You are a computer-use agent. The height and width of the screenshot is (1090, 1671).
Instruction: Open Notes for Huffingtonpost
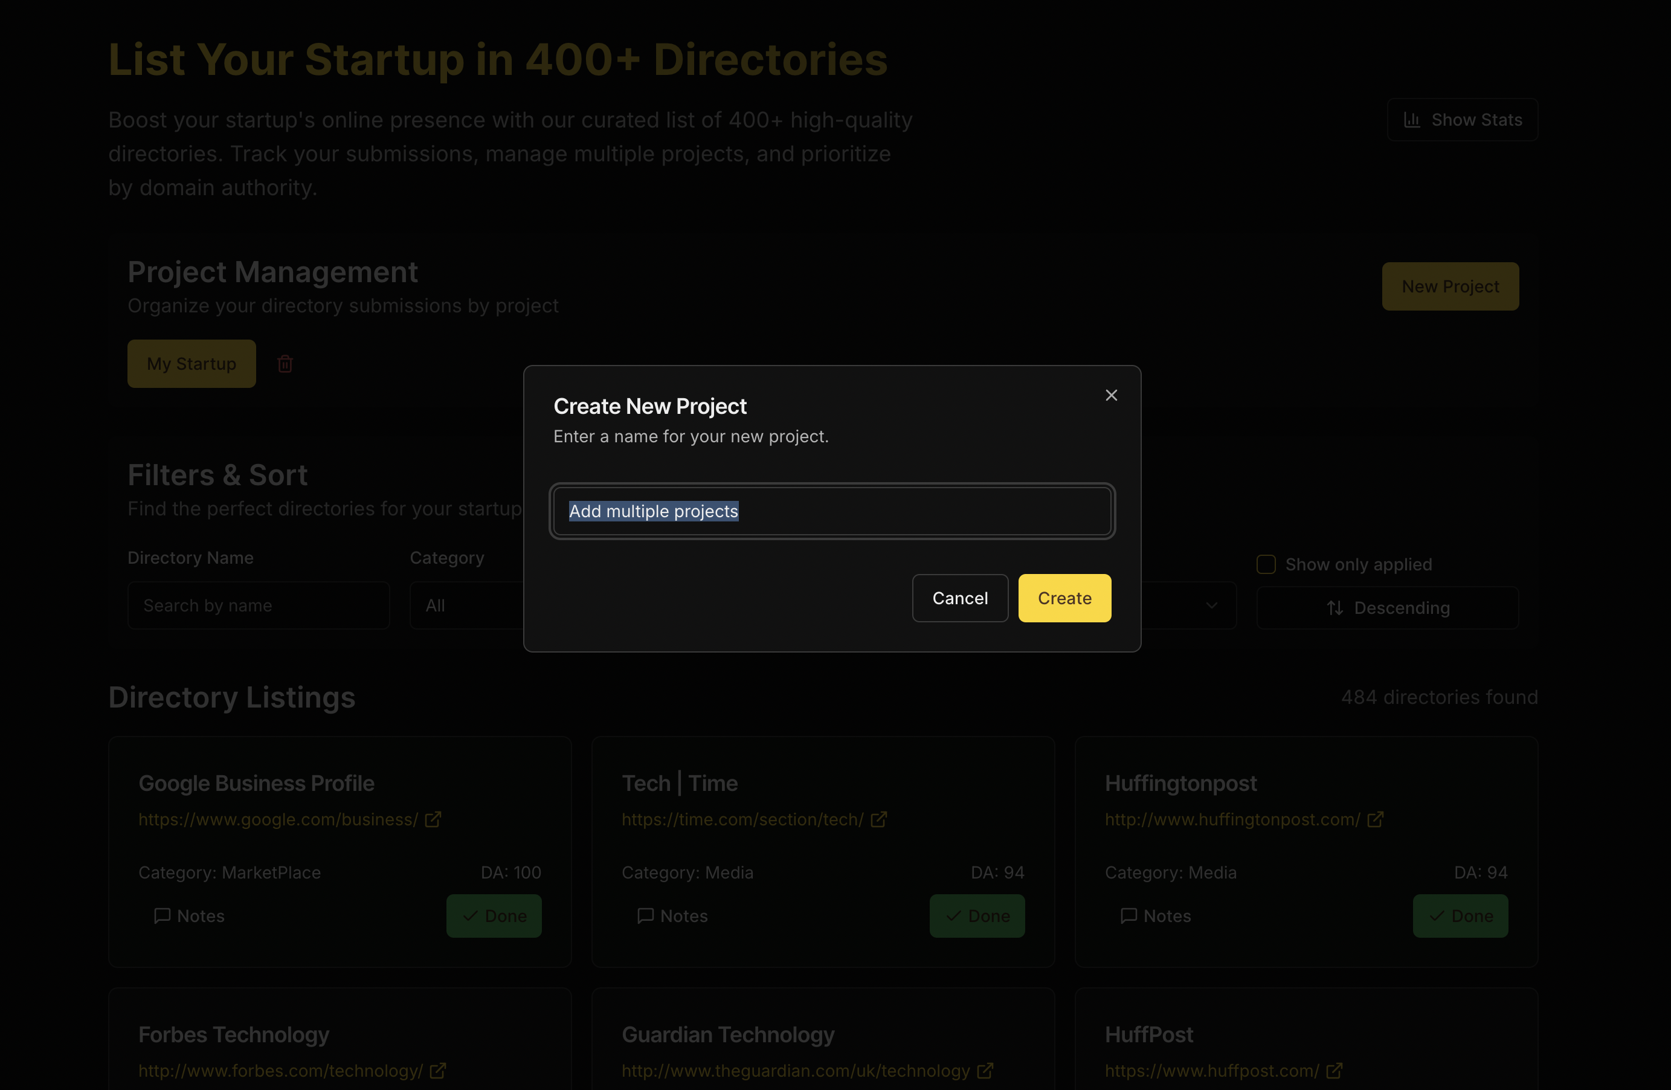(1156, 916)
